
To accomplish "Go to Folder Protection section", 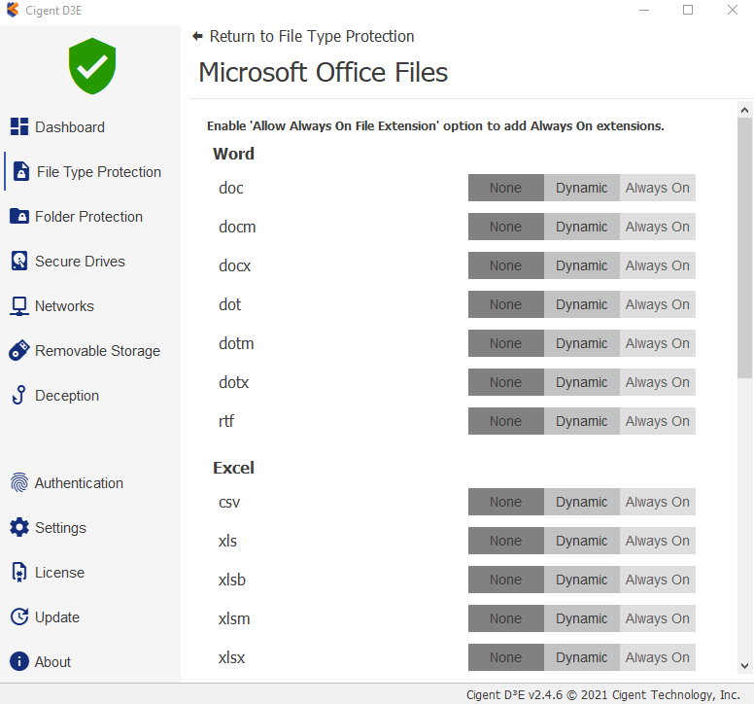I will click(x=89, y=217).
